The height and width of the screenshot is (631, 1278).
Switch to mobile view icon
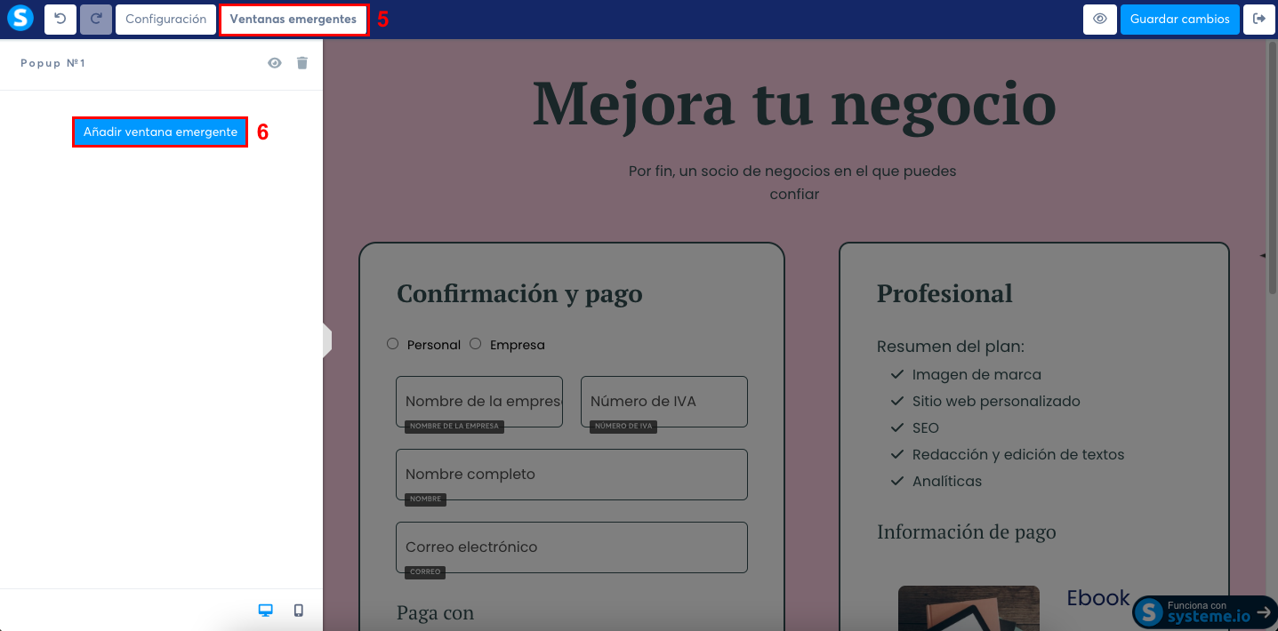(298, 611)
